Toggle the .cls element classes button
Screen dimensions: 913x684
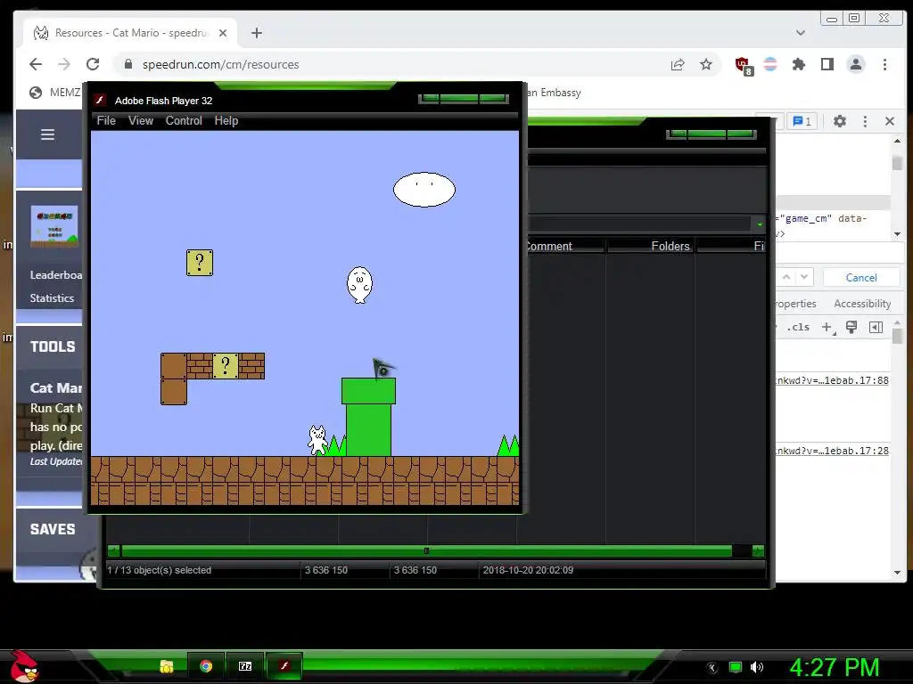point(798,327)
